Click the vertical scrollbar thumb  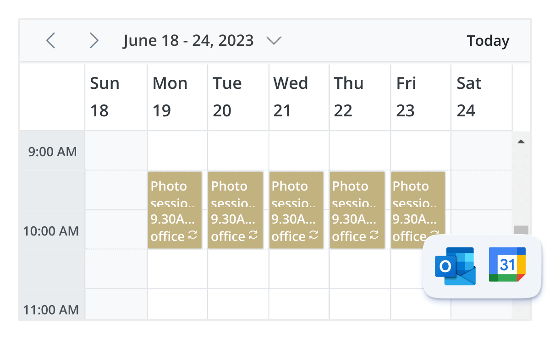coord(521,229)
